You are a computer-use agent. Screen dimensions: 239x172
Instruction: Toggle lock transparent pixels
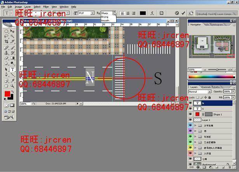tap(198, 97)
